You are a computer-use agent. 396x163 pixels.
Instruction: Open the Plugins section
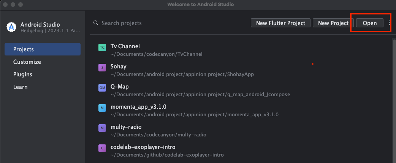point(23,74)
